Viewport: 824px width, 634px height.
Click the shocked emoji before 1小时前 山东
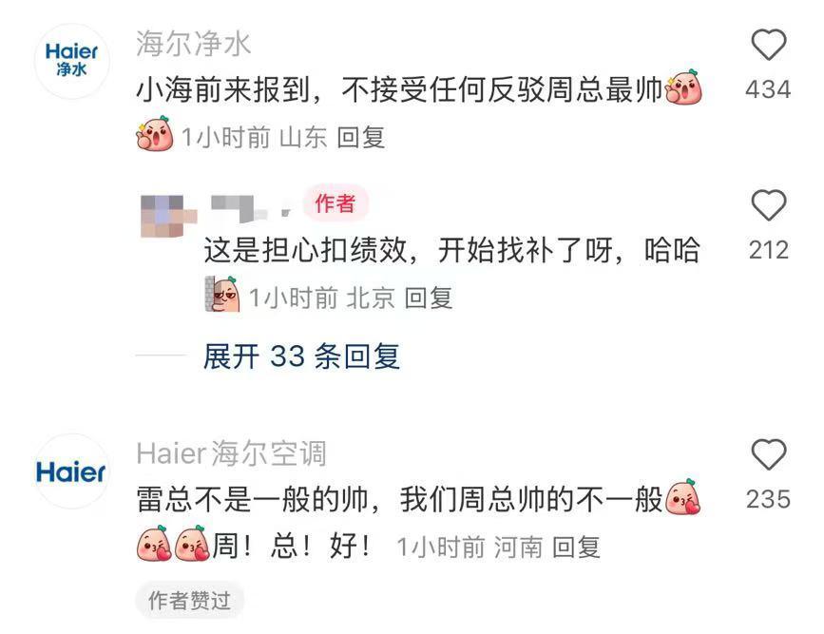155,133
